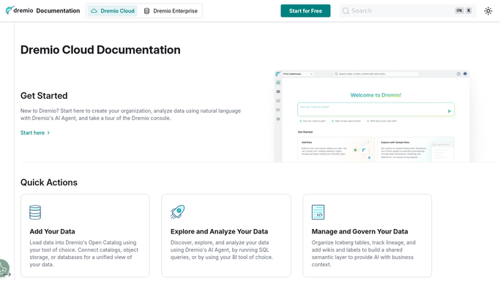Switch to the Dremio Cloud tab
This screenshot has width=500, height=281.
pyautogui.click(x=112, y=11)
